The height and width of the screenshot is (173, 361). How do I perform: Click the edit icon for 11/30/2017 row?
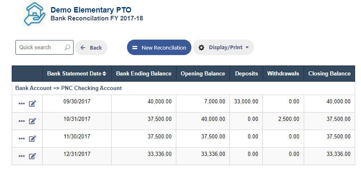coord(33,138)
